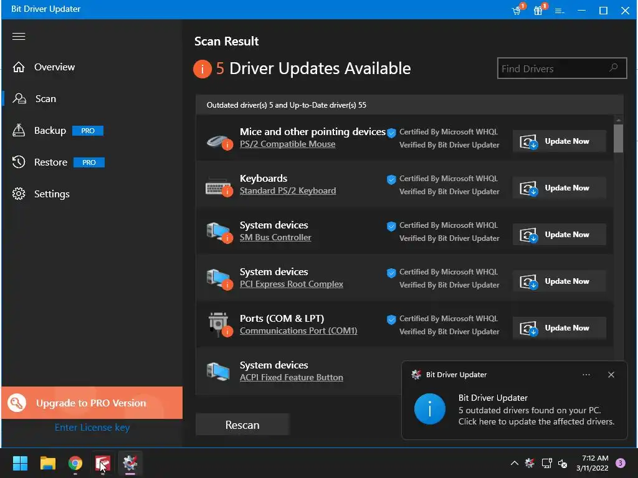Viewport: 638px width, 478px height.
Task: Click the ACPI Fixed Feature Button computer icon
Action: click(x=218, y=371)
